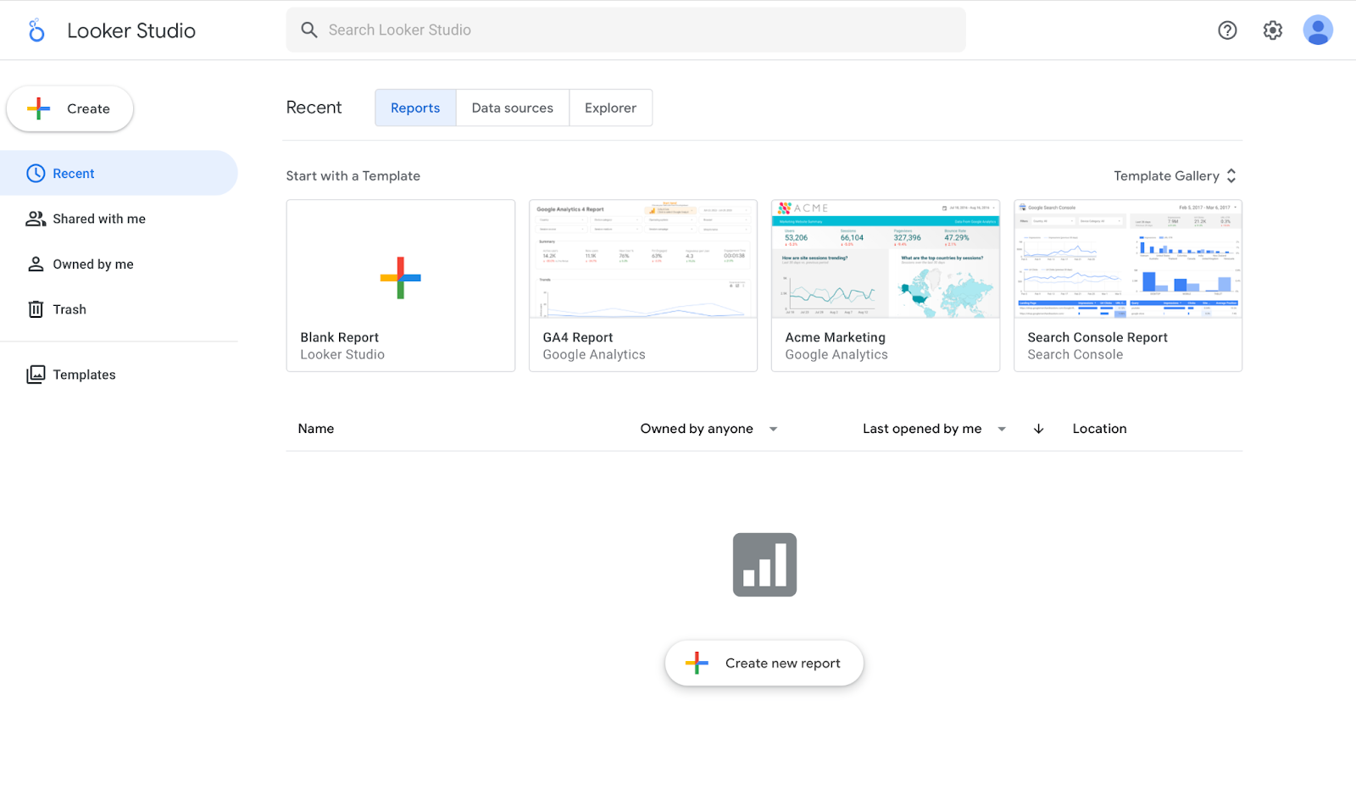Open the Template Gallery dropdown
The height and width of the screenshot is (800, 1356).
pyautogui.click(x=1175, y=175)
